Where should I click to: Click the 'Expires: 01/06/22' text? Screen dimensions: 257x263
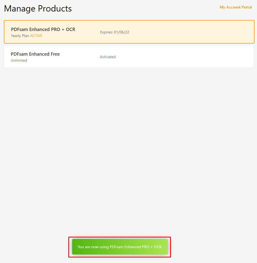(x=115, y=32)
